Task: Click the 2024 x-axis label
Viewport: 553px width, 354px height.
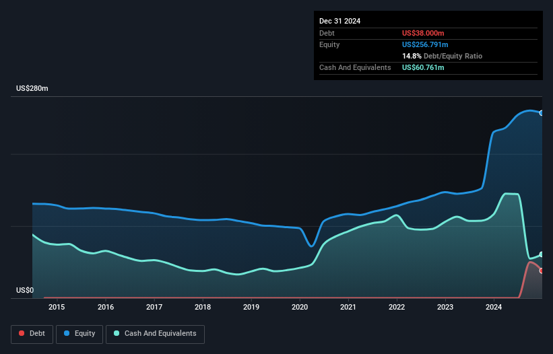Action: [x=494, y=307]
